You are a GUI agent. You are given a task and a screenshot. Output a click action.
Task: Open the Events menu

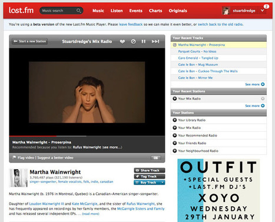[136, 11]
